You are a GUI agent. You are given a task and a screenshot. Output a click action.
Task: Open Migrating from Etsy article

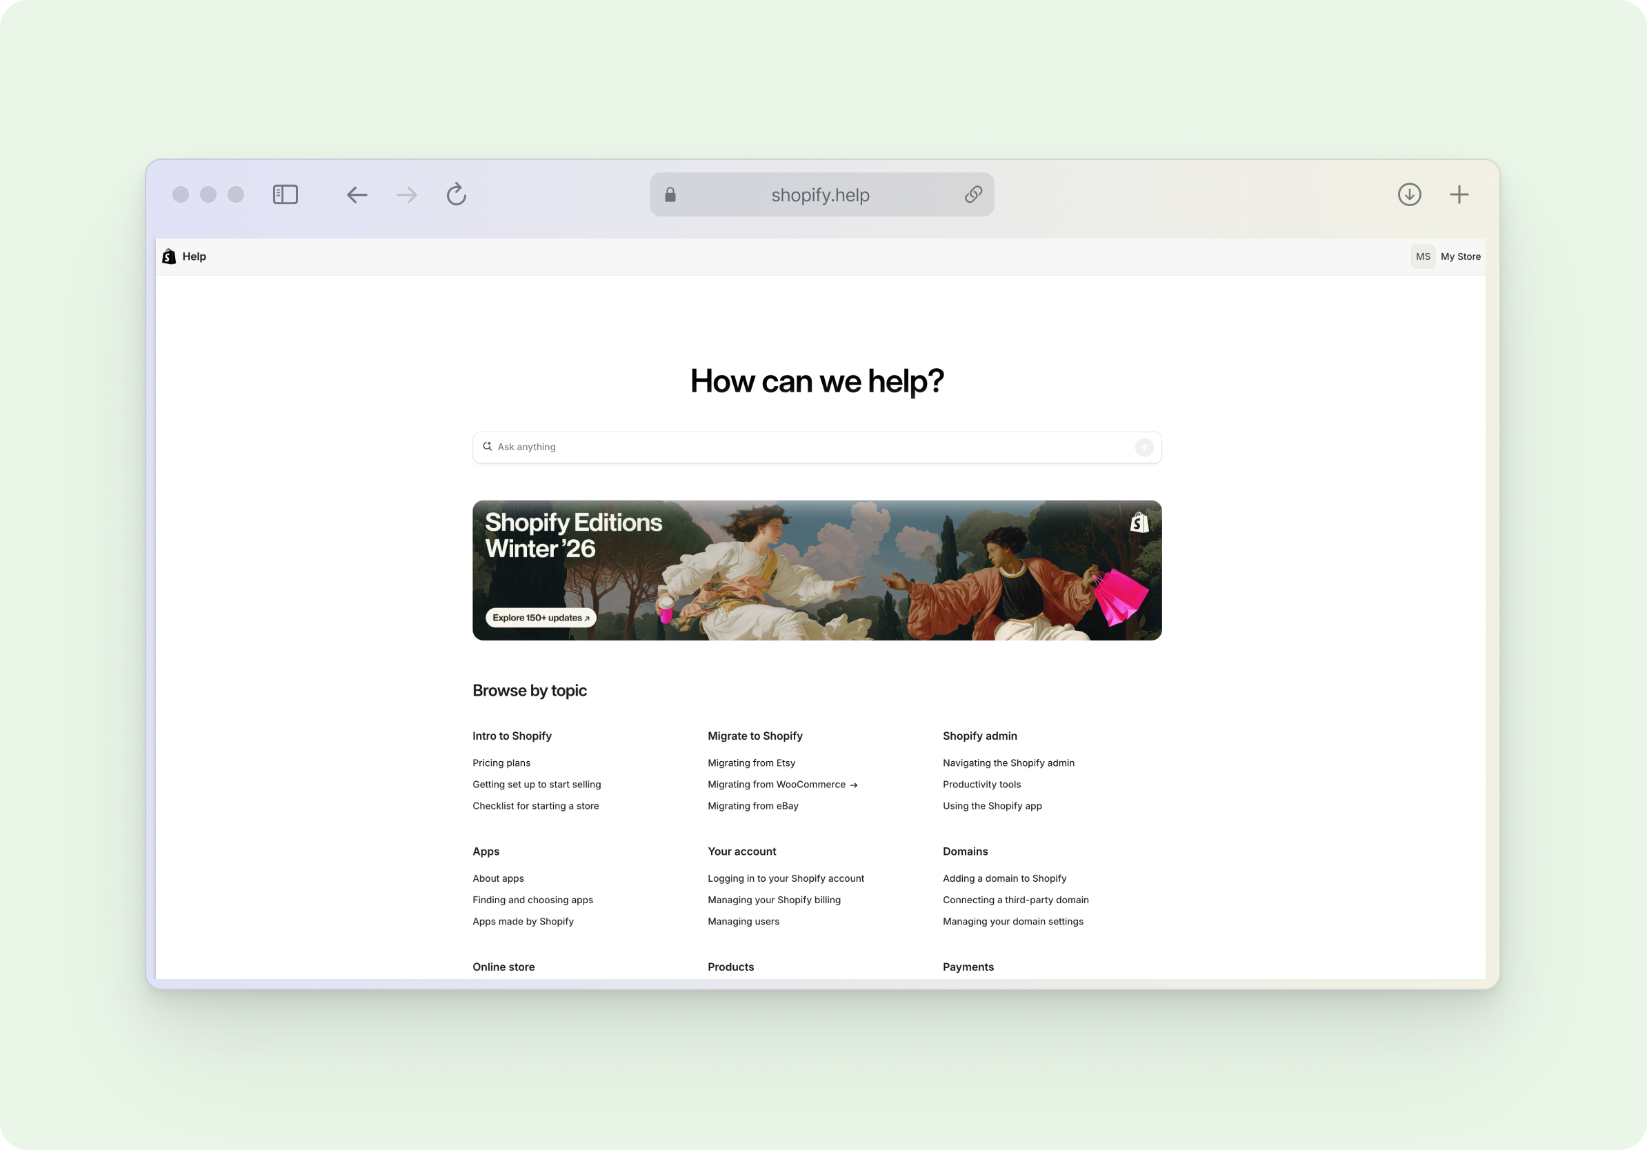pyautogui.click(x=752, y=763)
